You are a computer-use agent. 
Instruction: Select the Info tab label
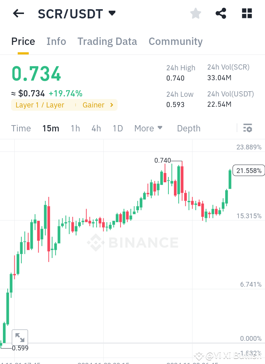[x=56, y=41]
